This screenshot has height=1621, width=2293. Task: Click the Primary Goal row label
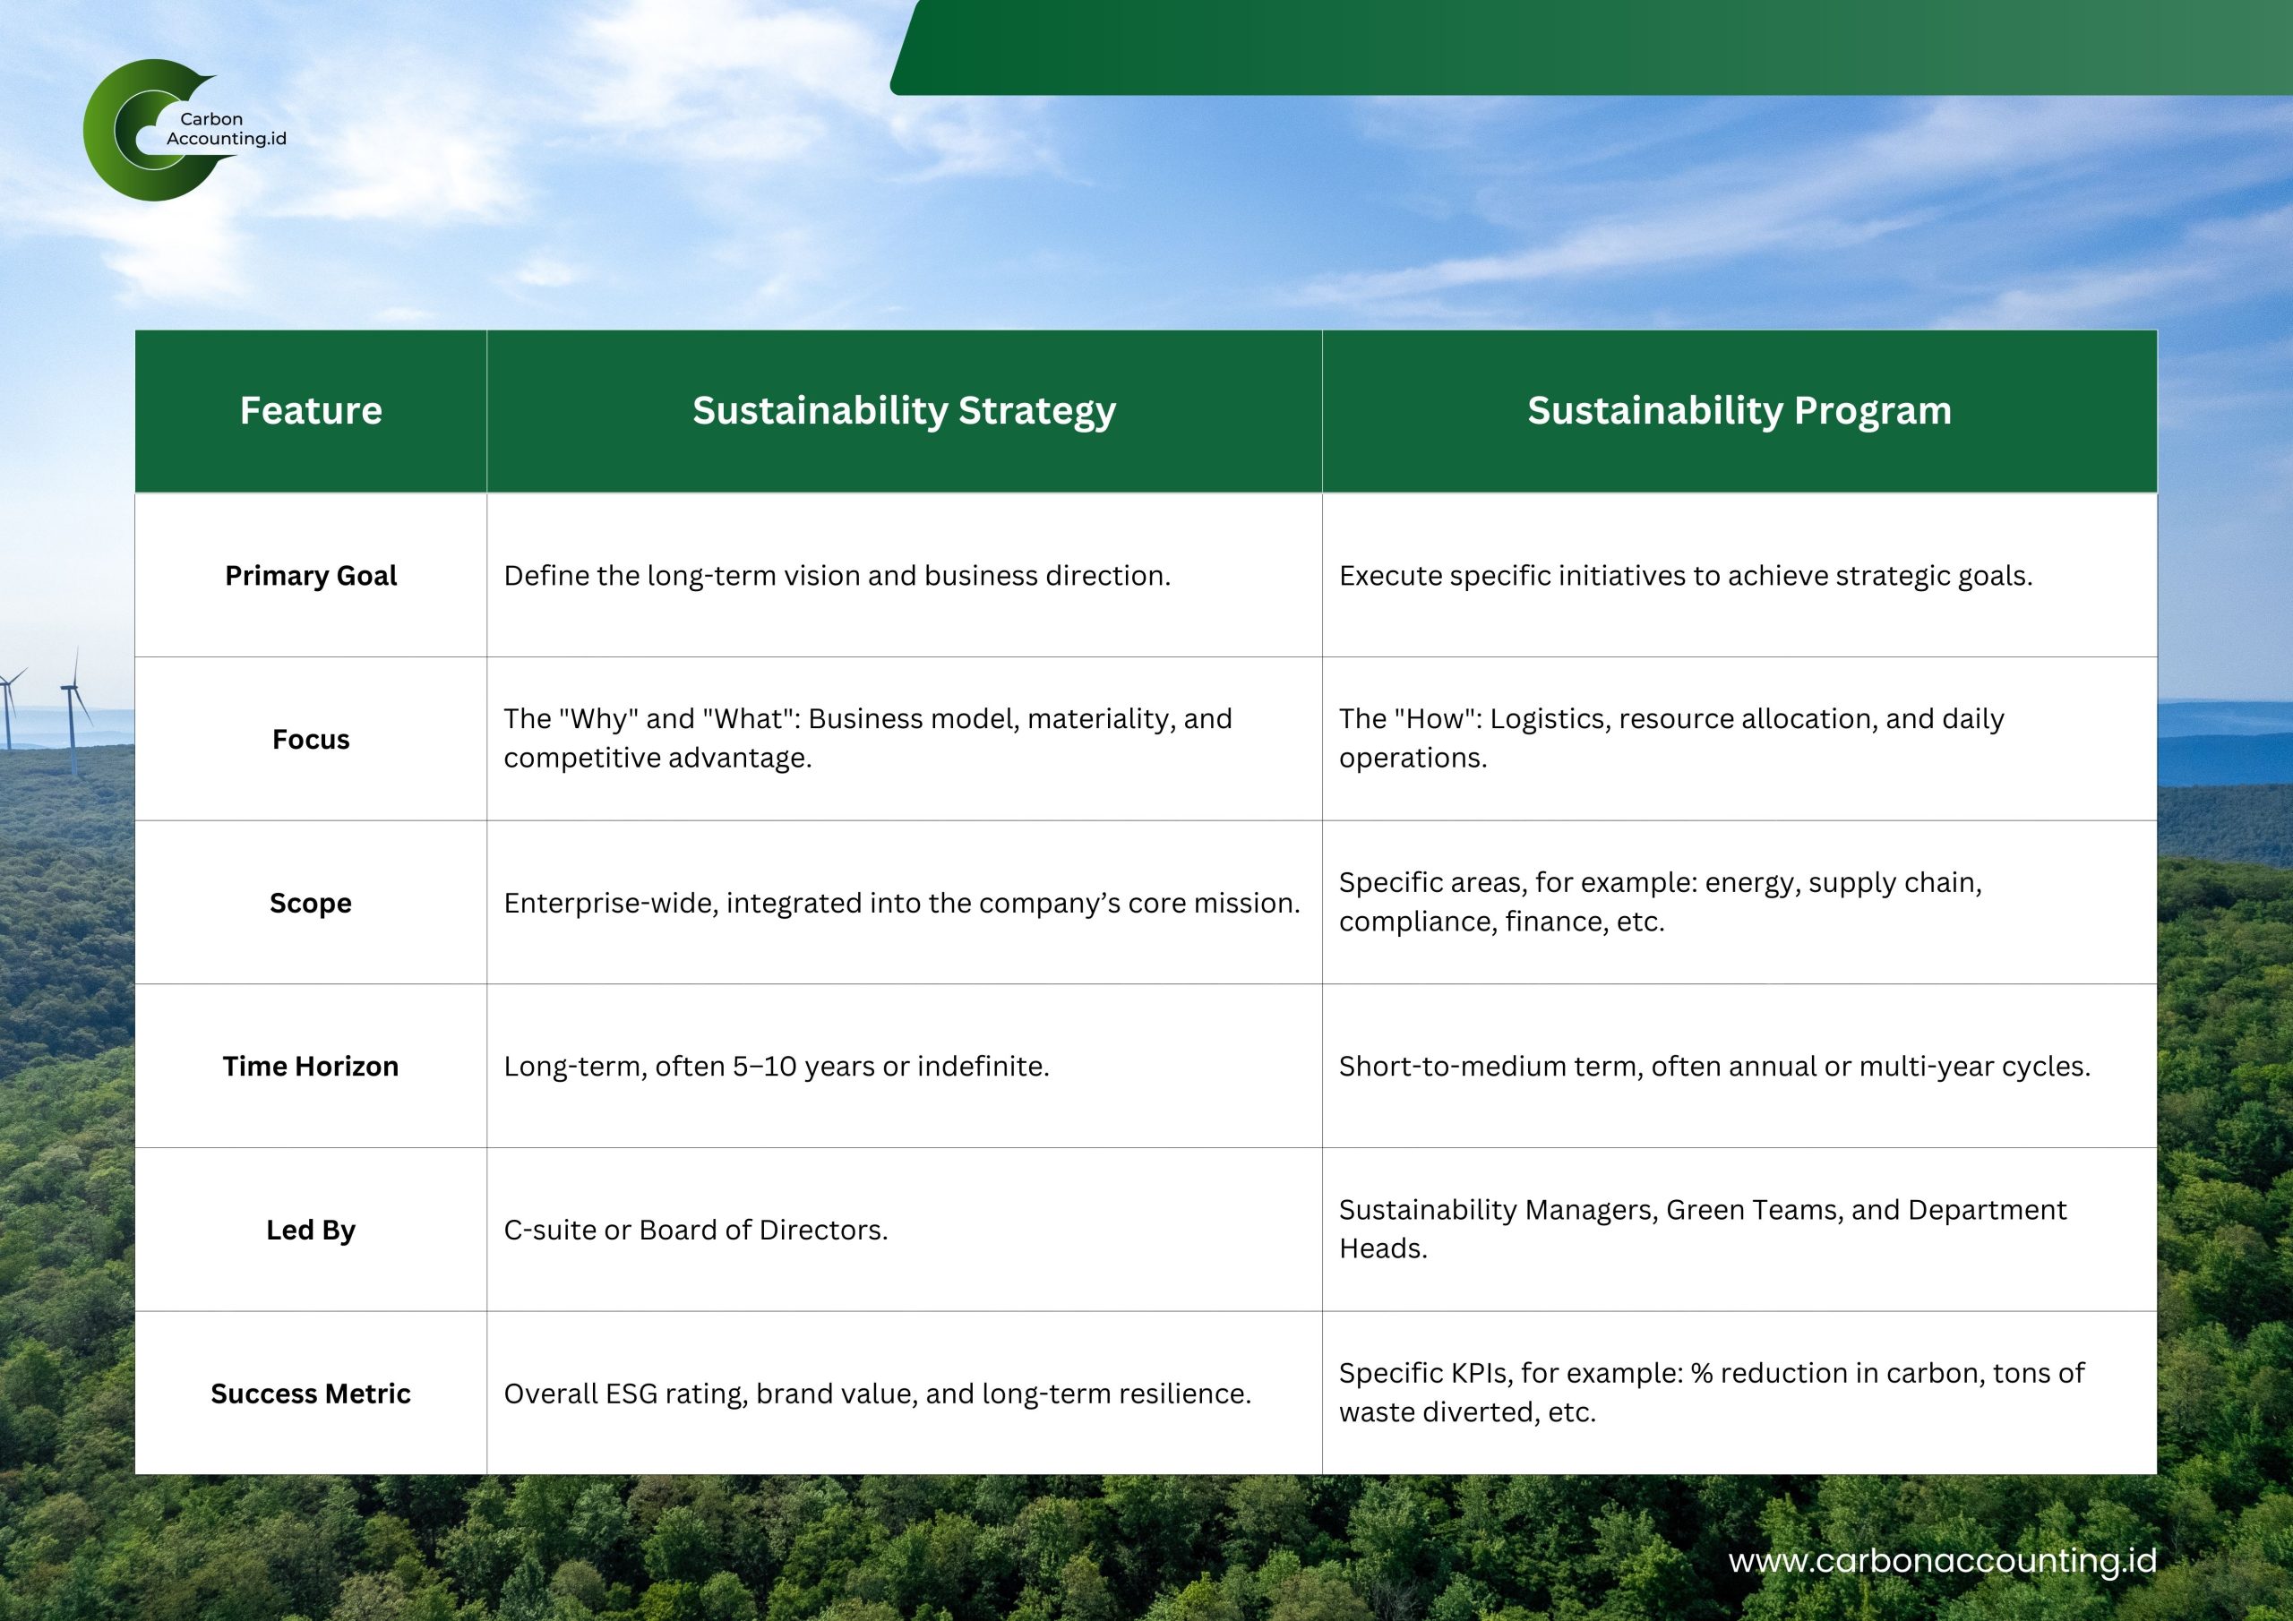click(x=311, y=575)
